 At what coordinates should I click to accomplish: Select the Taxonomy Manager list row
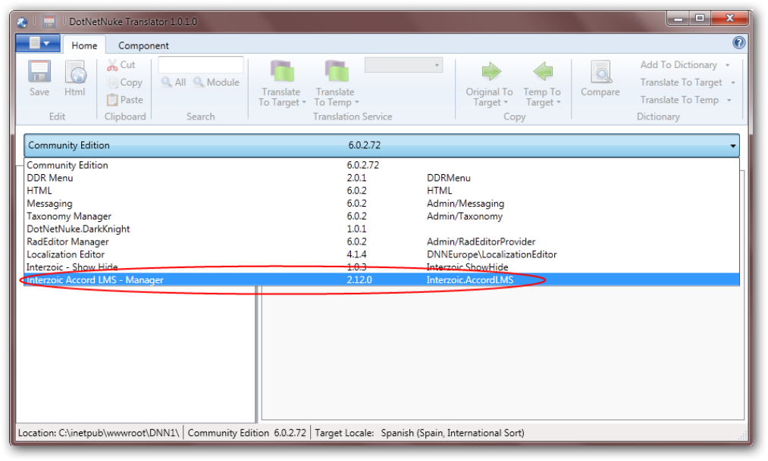click(381, 216)
